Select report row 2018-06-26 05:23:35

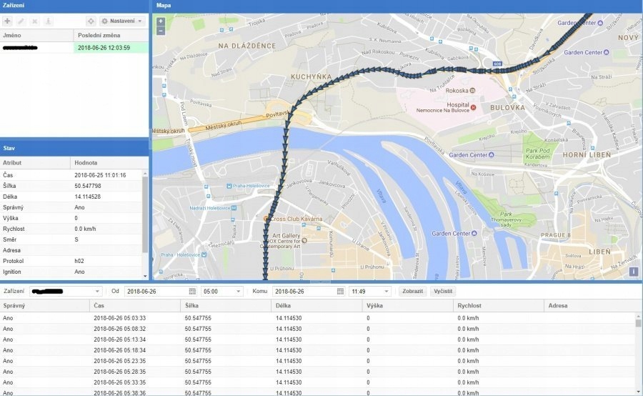(x=318, y=361)
